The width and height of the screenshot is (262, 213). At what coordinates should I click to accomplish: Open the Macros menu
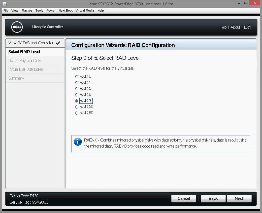click(27, 11)
